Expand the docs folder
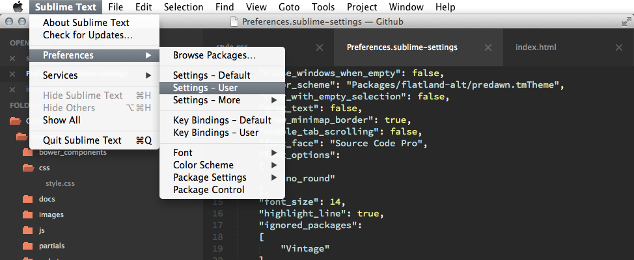 (x=47, y=199)
